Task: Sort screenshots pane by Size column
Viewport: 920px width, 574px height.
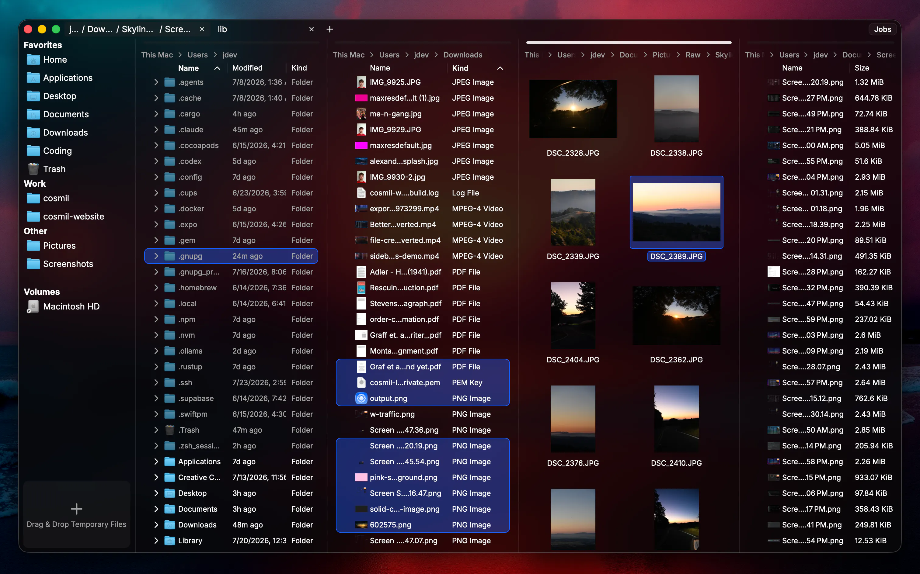Action: (x=862, y=68)
